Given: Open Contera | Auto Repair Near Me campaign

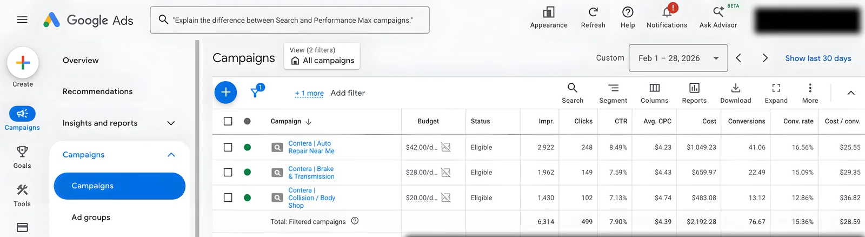Looking at the screenshot, I should (x=311, y=147).
